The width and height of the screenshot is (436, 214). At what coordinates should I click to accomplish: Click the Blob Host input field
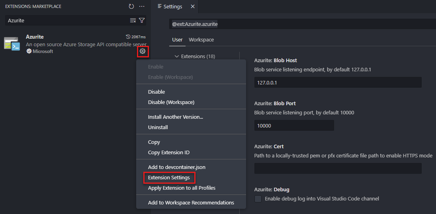(338, 82)
